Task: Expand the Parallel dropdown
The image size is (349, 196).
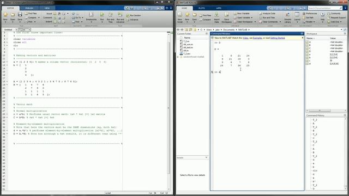Action: (314, 22)
